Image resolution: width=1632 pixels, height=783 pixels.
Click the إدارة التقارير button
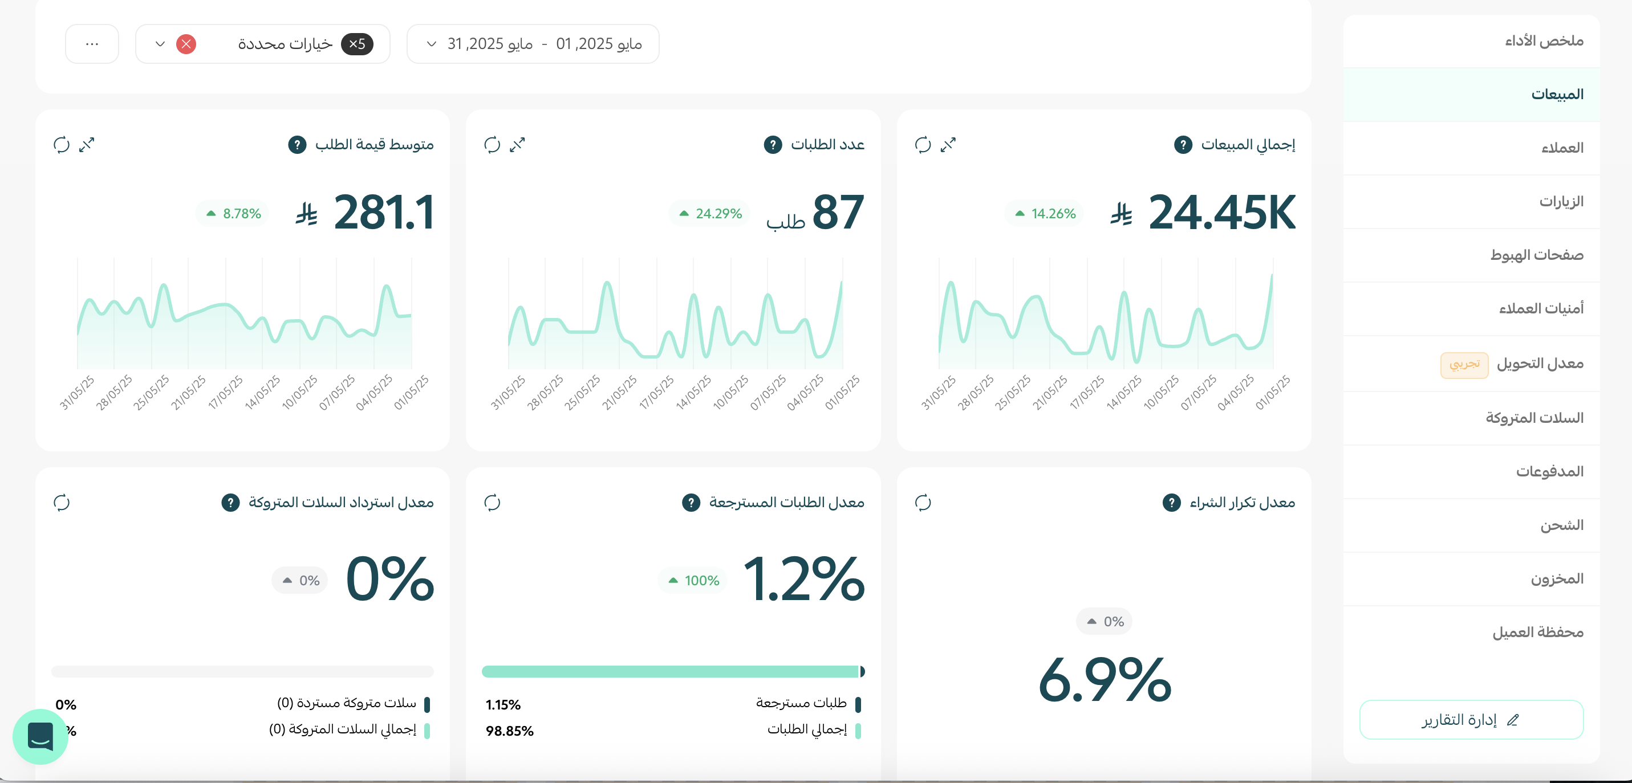[x=1471, y=720]
